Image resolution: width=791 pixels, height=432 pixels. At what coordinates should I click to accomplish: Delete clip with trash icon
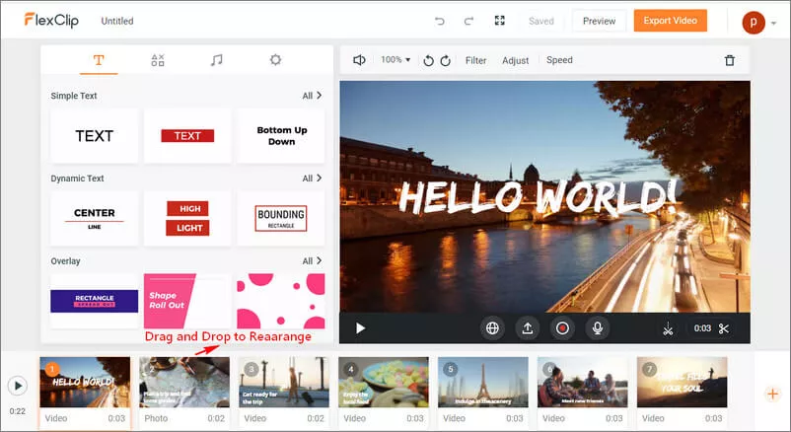[730, 60]
